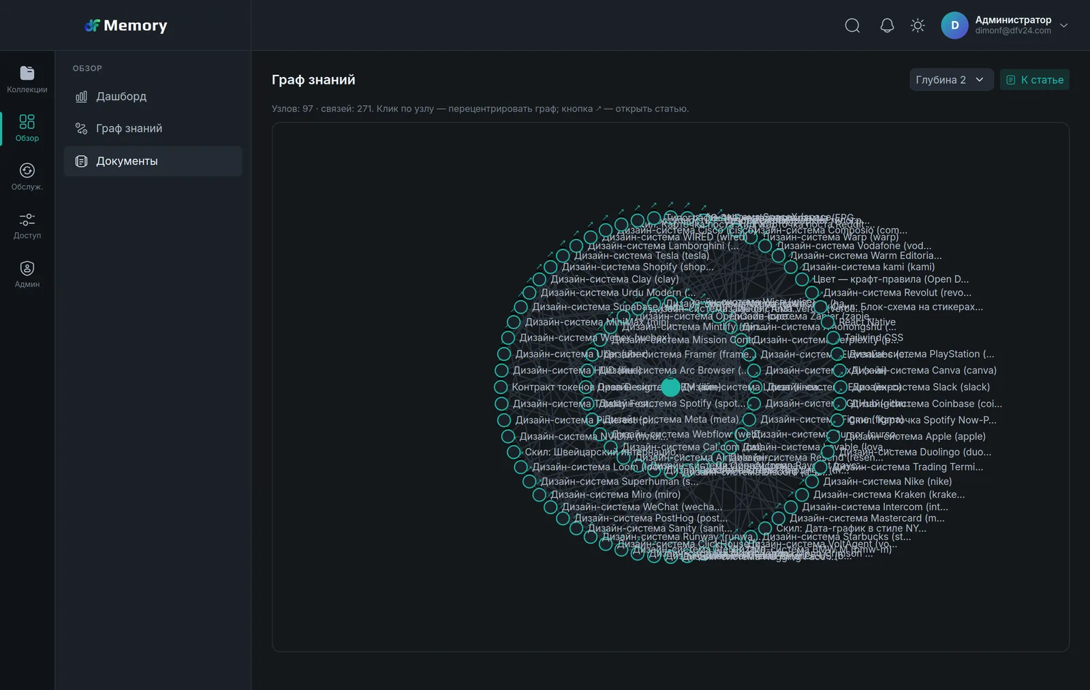The width and height of the screenshot is (1090, 690).
Task: Select the Дизайн-система Mastercard node circle
Action: pos(779,518)
